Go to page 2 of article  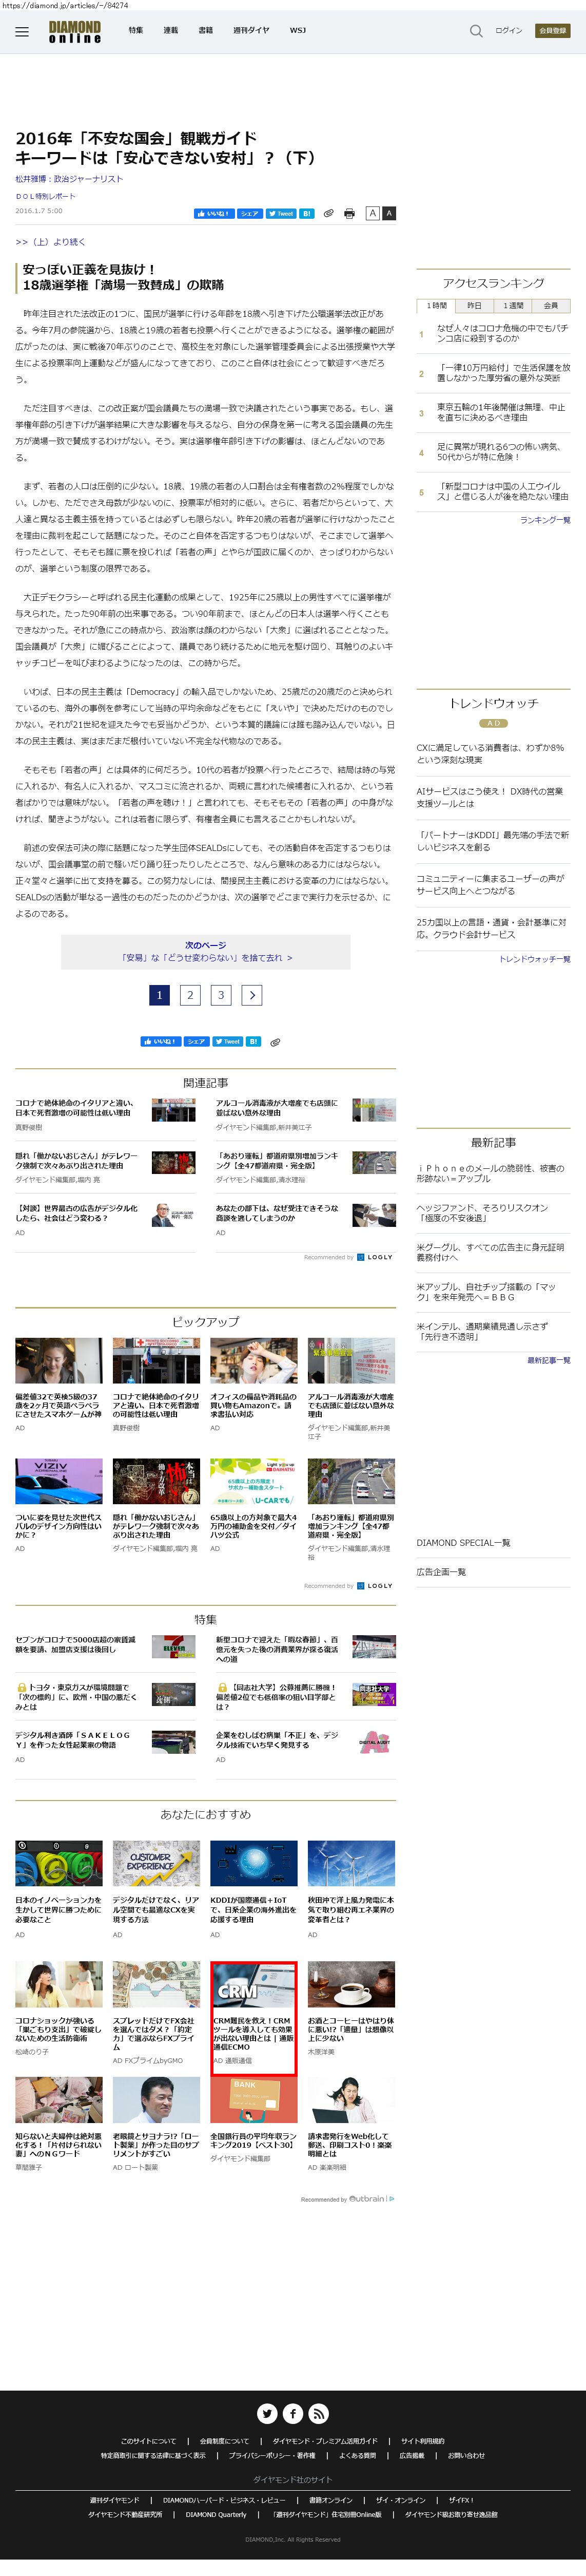click(190, 995)
